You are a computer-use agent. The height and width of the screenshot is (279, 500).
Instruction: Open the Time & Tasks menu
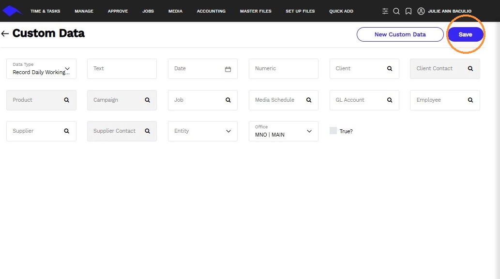tap(45, 11)
